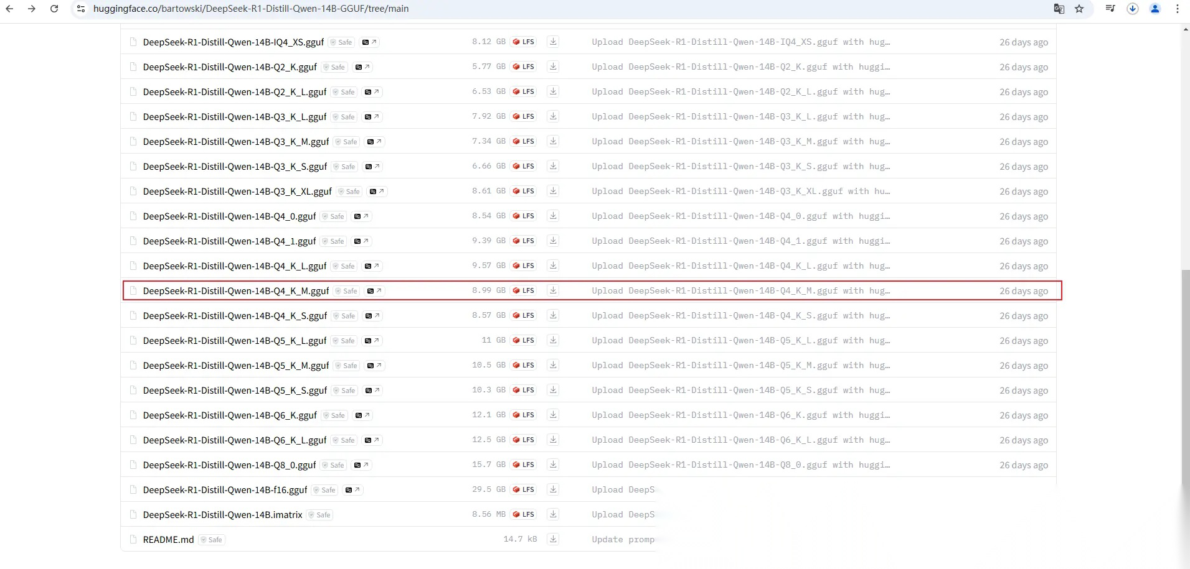
Task: Download the README.md file
Action: coord(553,539)
